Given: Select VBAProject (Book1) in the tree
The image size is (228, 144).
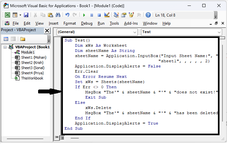Looking at the screenshot, I should [33, 47].
